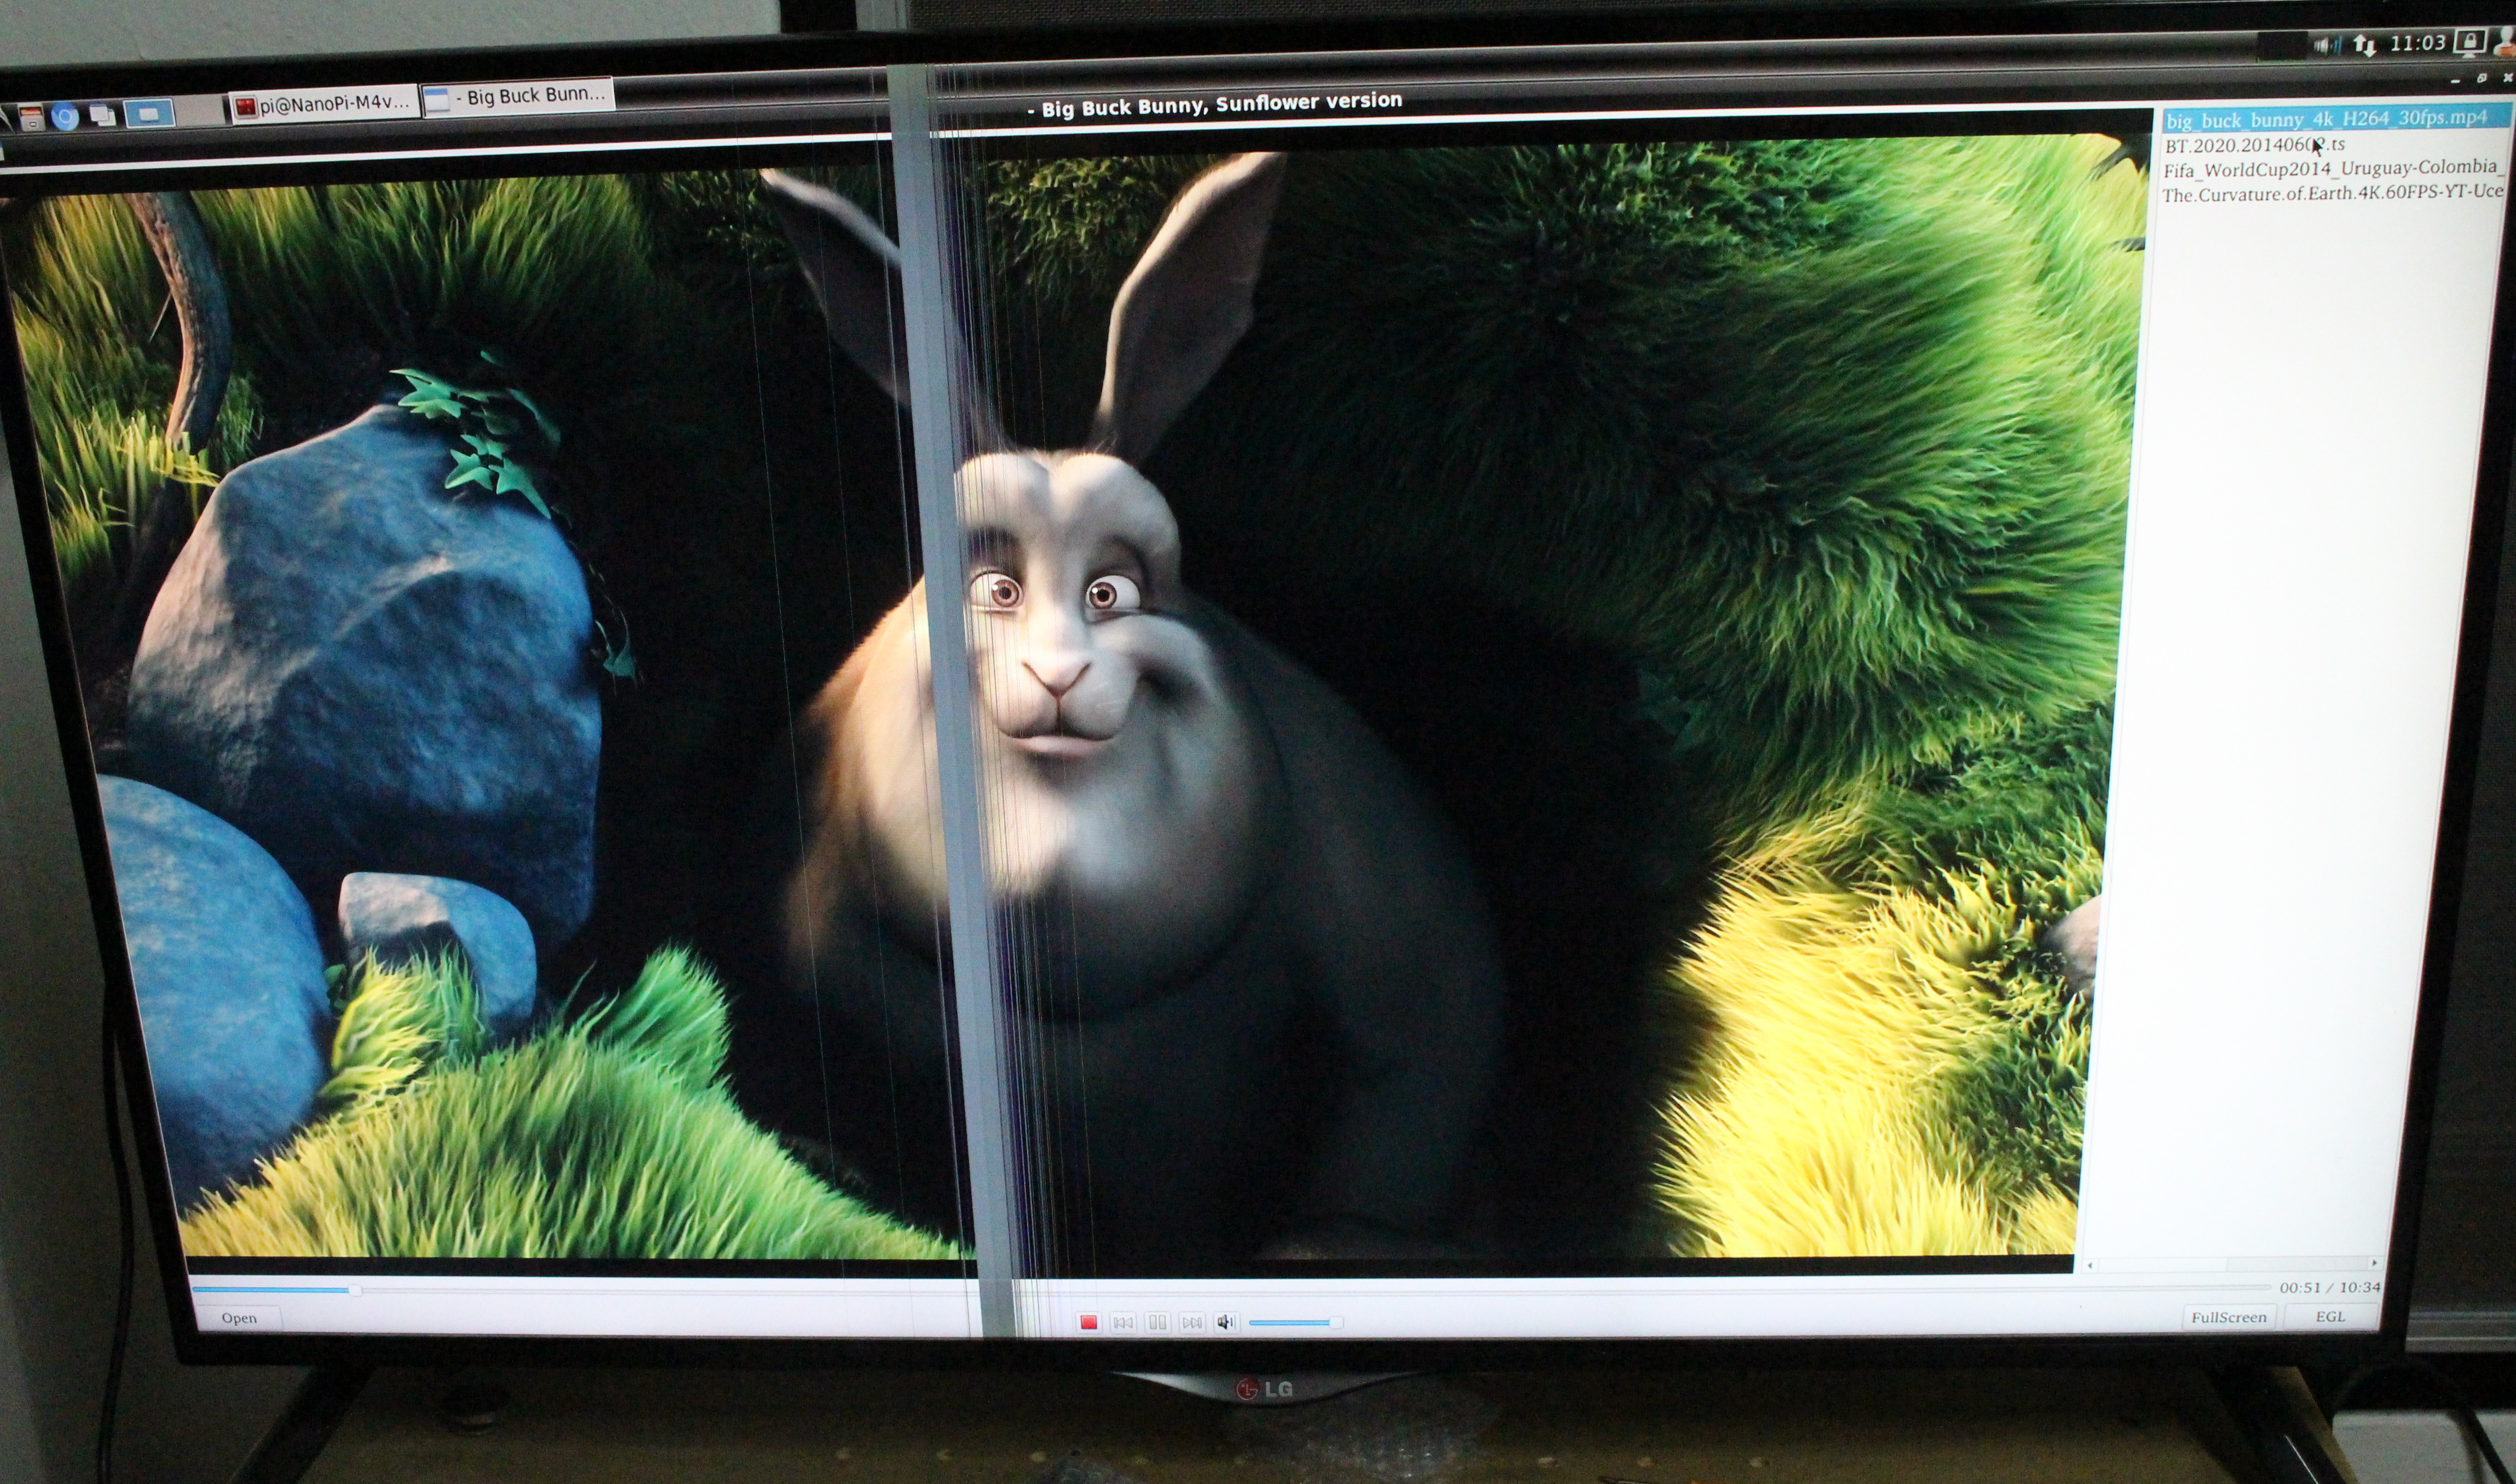Screen dimensions: 2516x1484
Task: Click the FullScreen button
Action: 2229,1317
